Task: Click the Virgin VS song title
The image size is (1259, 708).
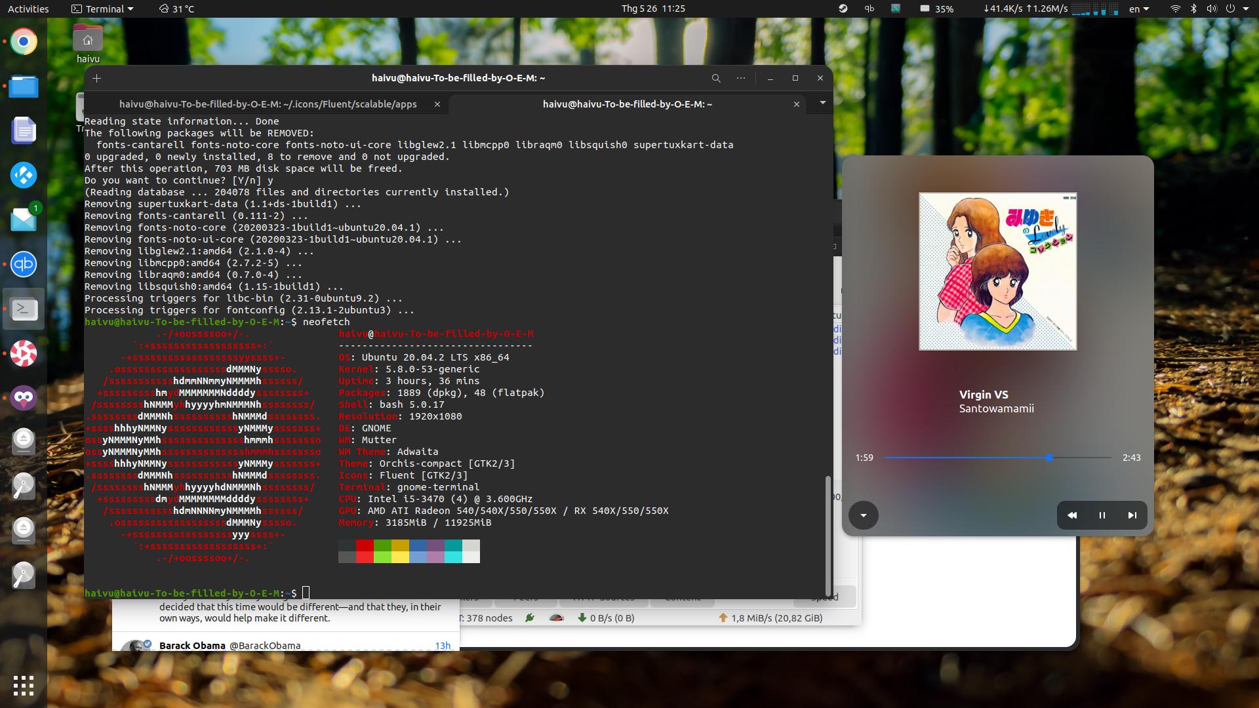Action: coord(984,395)
